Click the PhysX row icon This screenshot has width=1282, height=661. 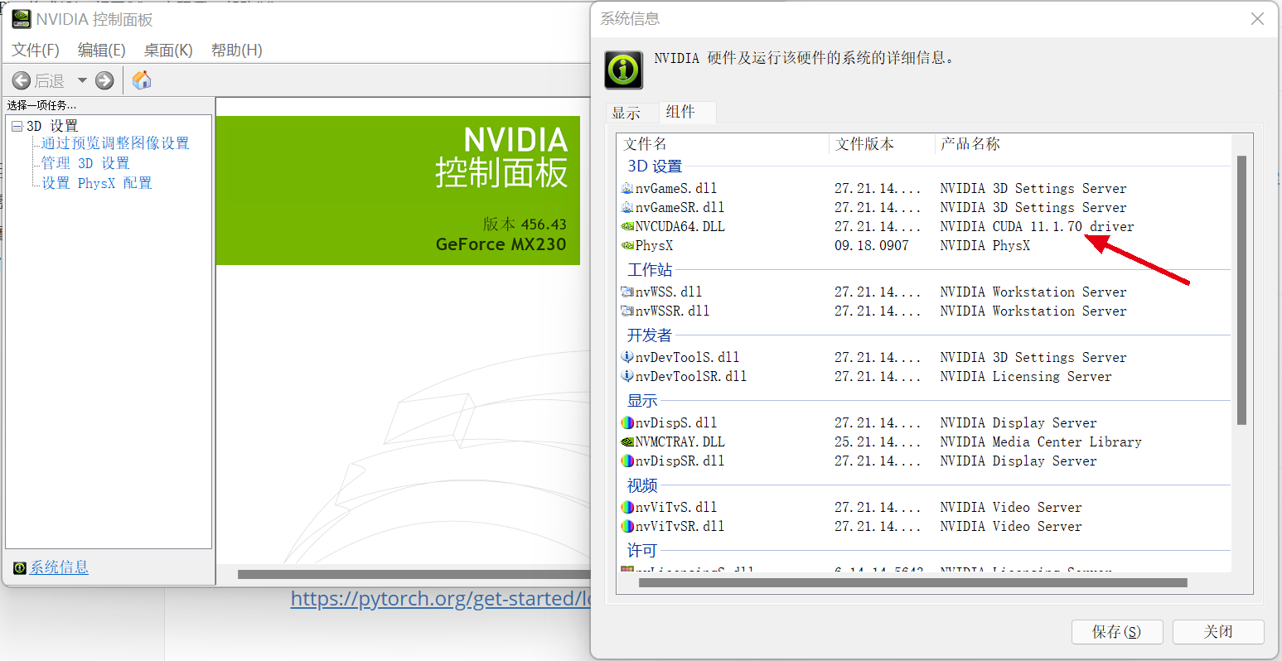(x=627, y=245)
